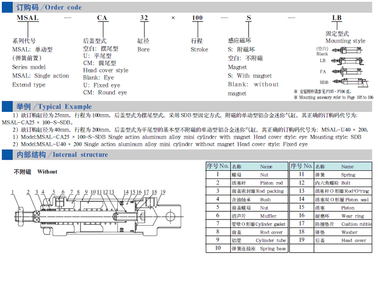Click the 'Mounting style' label

tap(345, 41)
